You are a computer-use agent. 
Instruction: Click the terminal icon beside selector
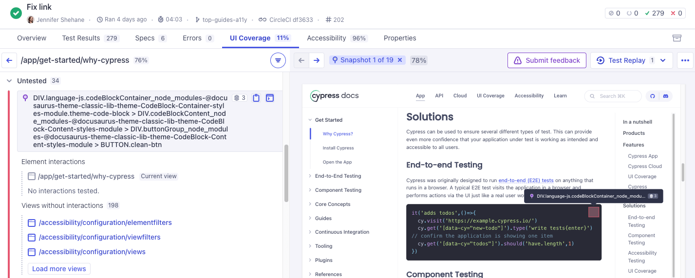[x=270, y=98]
